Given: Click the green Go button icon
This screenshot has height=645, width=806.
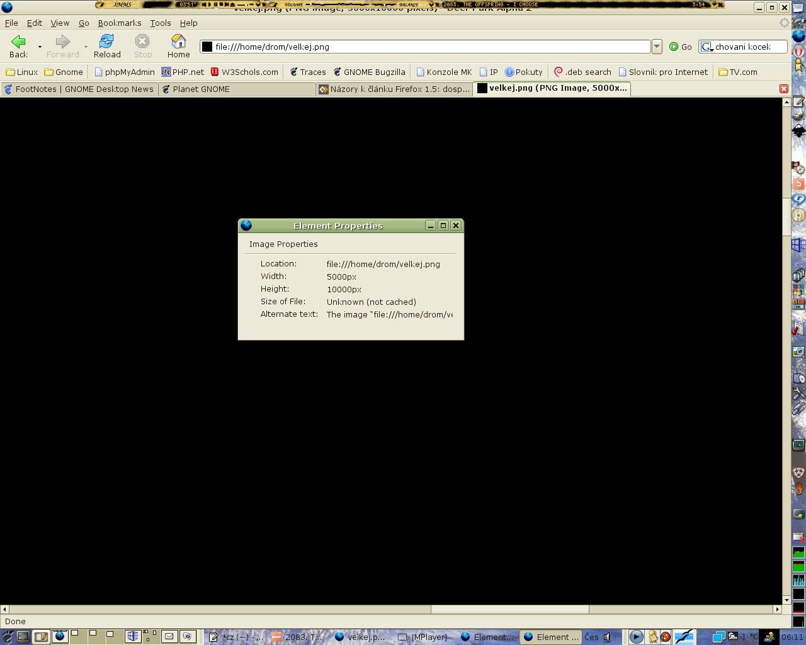Looking at the screenshot, I should tap(674, 47).
